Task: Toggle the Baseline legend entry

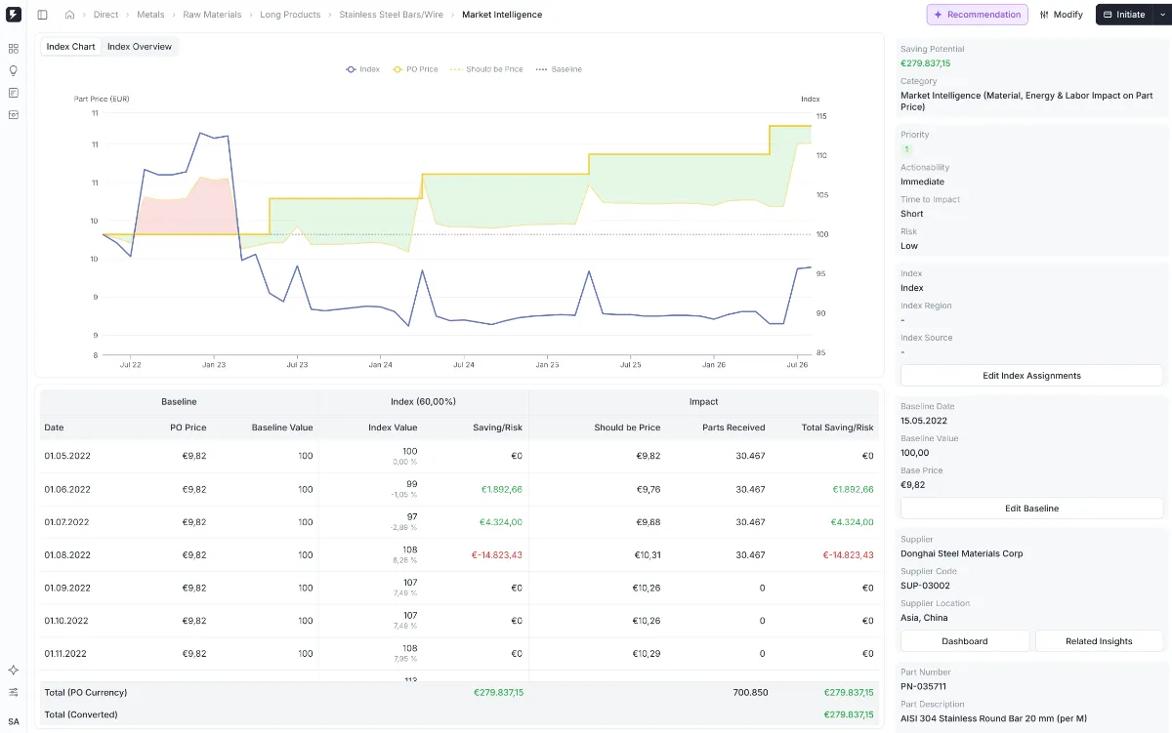Action: click(559, 69)
